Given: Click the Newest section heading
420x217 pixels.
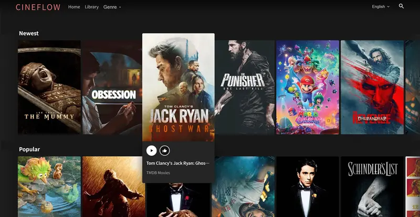Looking at the screenshot, I should (x=29, y=34).
